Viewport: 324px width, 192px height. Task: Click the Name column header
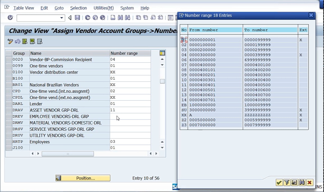pyautogui.click(x=70, y=53)
